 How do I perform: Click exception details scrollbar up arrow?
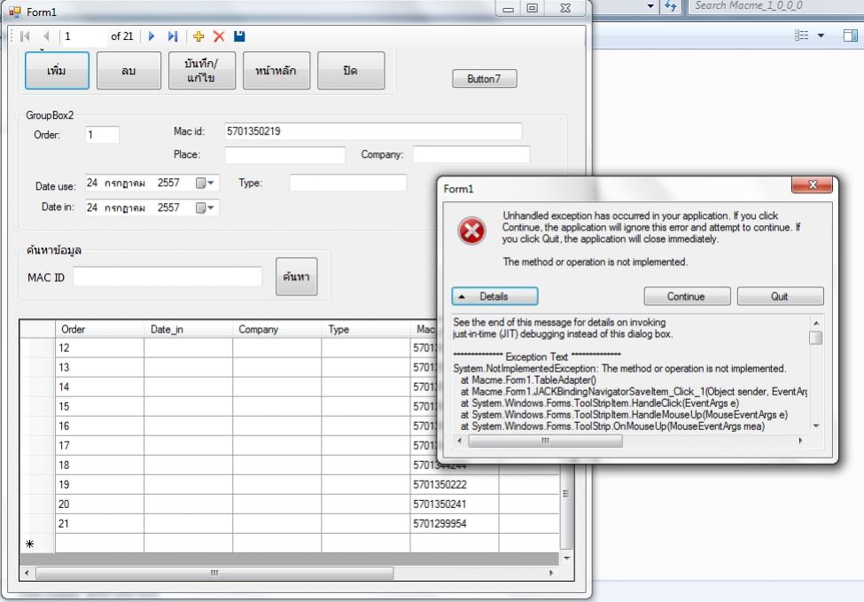coord(816,323)
